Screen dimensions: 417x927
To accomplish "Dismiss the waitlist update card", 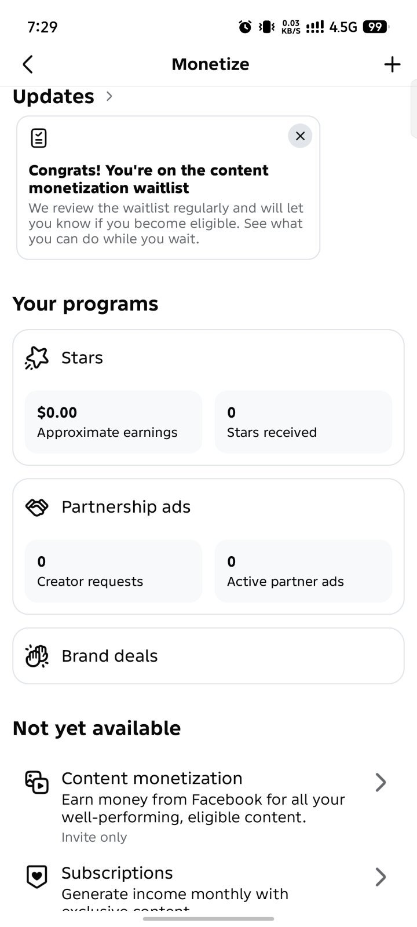I will [x=300, y=136].
